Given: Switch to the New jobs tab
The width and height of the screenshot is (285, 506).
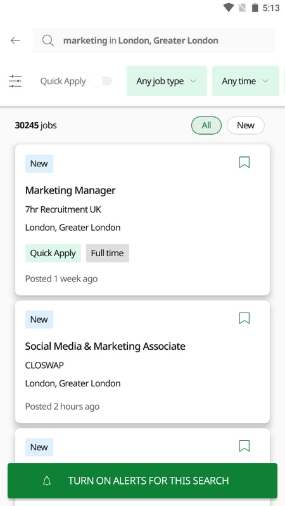Looking at the screenshot, I should 246,125.
